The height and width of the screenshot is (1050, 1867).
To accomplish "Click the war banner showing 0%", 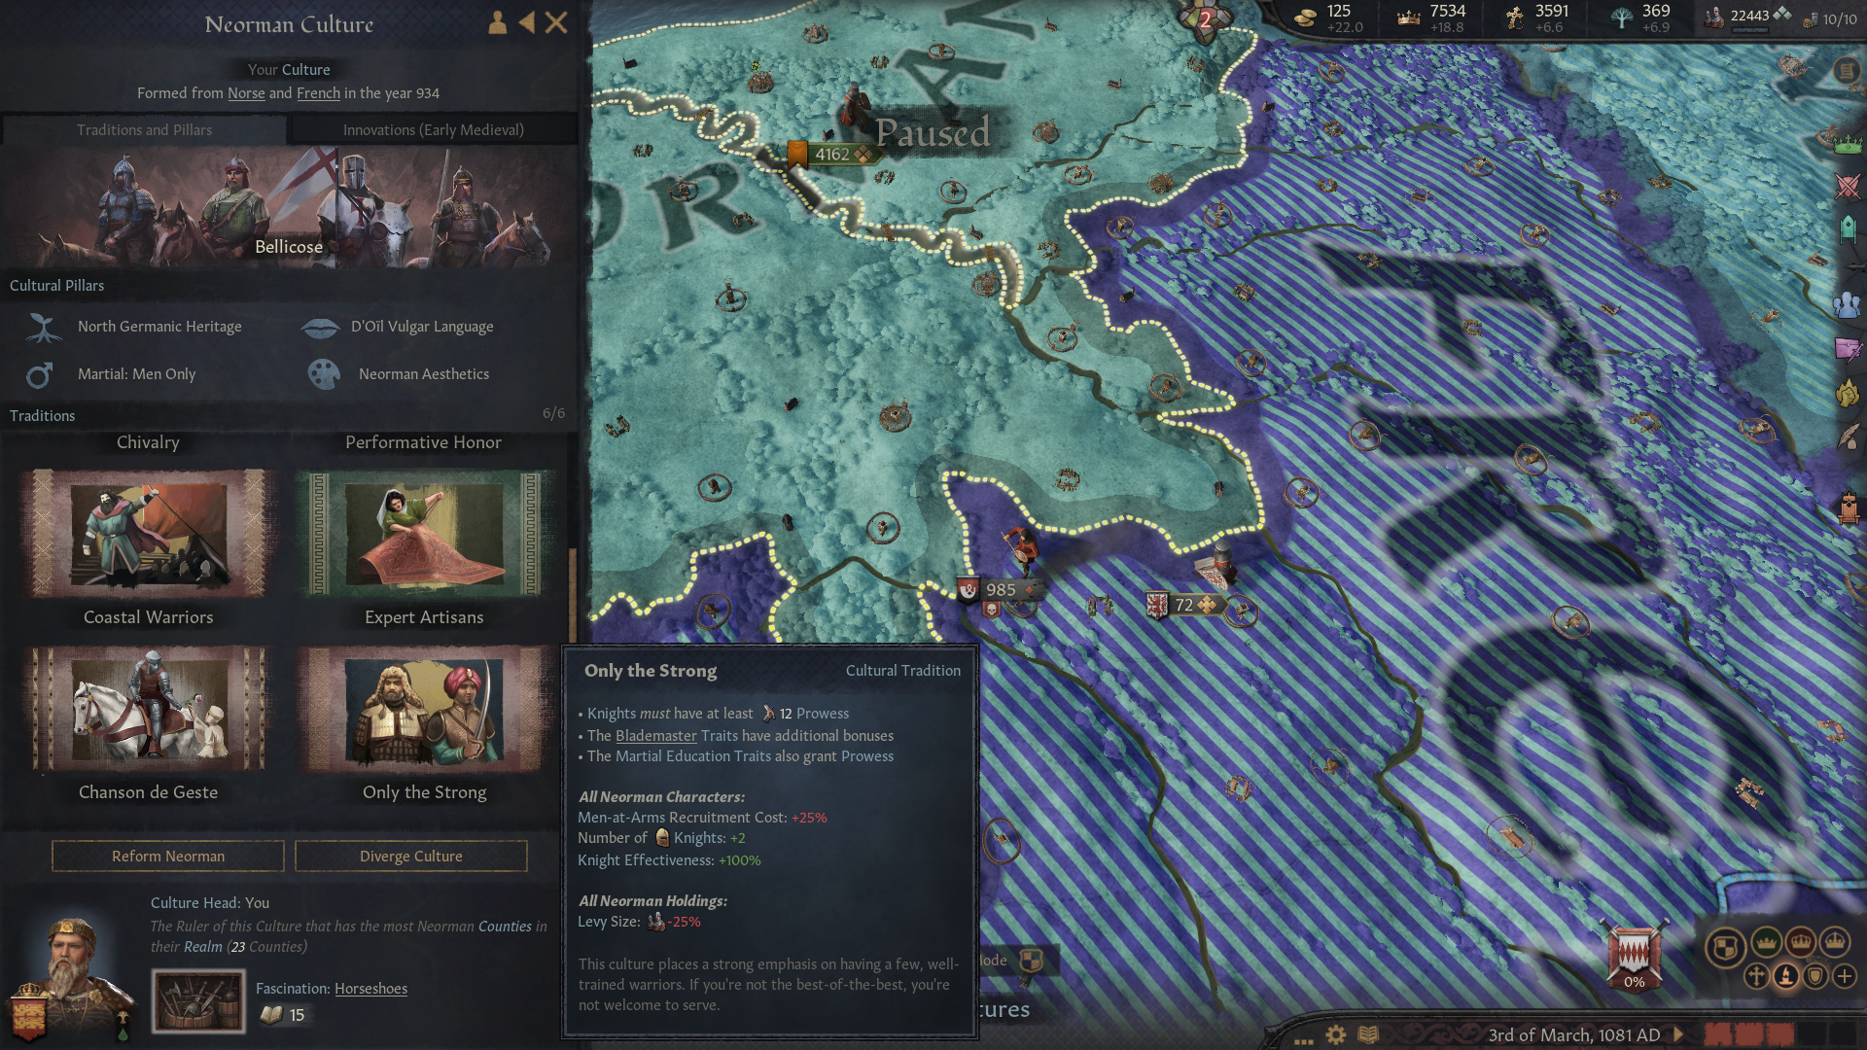I will click(x=1634, y=956).
